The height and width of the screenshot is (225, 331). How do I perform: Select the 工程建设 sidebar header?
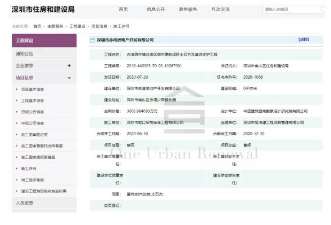click(44, 40)
